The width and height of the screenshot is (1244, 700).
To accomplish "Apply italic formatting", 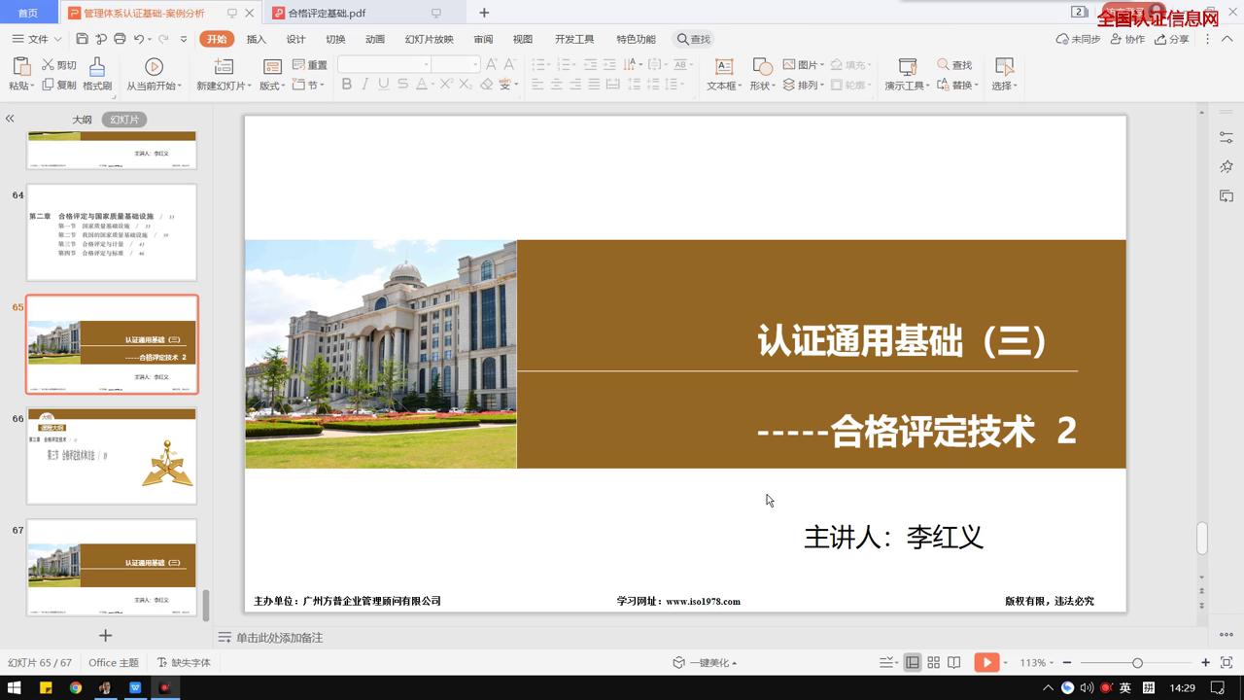I will 365,85.
